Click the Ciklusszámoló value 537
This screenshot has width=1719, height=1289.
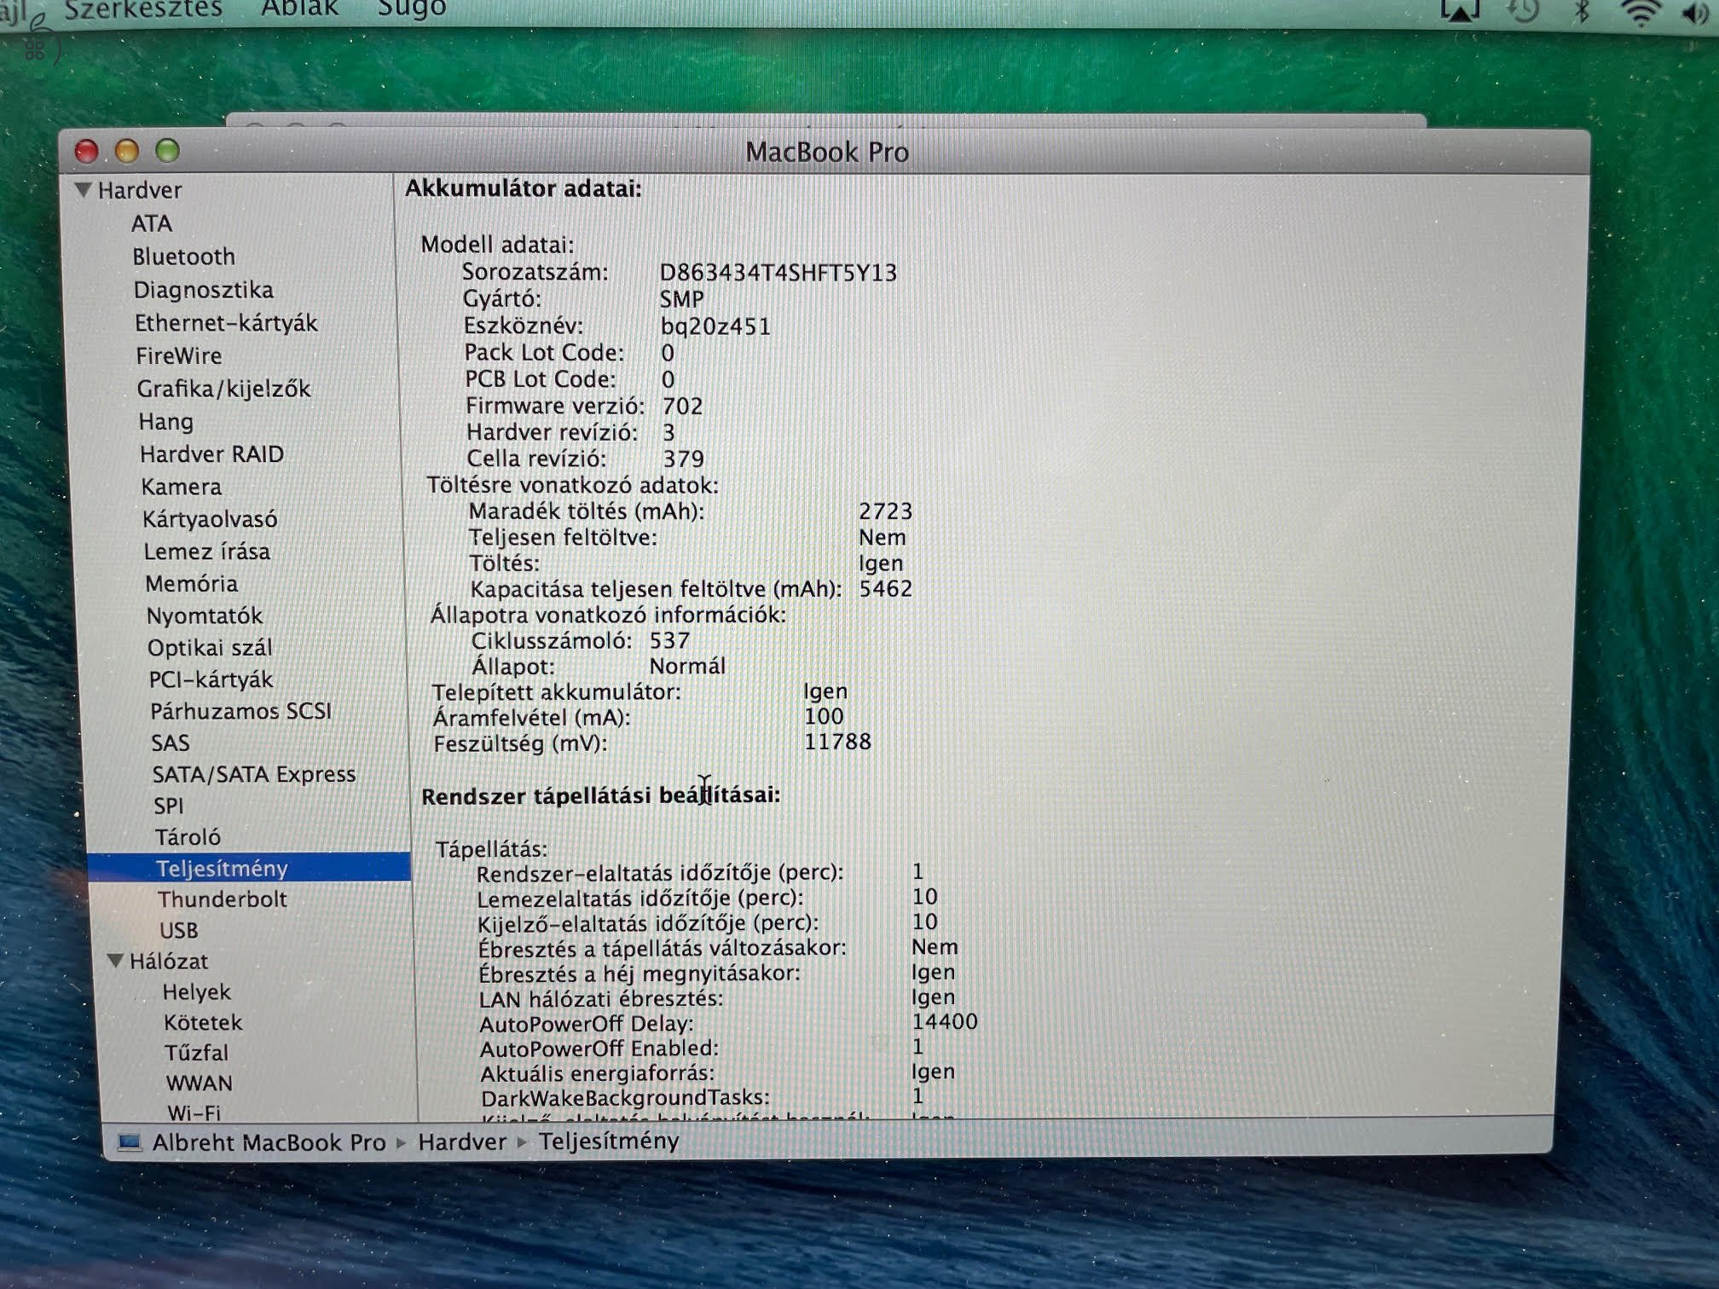[x=669, y=640]
